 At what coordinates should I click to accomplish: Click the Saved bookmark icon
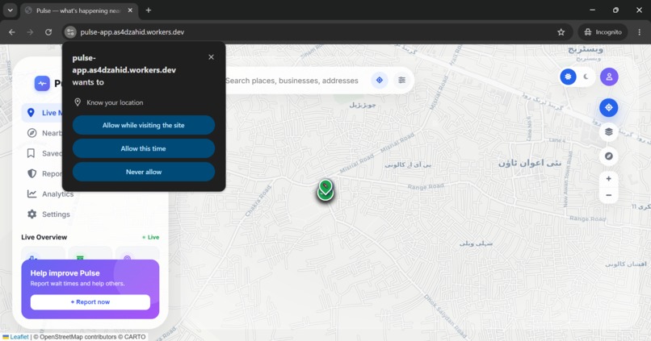pos(31,153)
